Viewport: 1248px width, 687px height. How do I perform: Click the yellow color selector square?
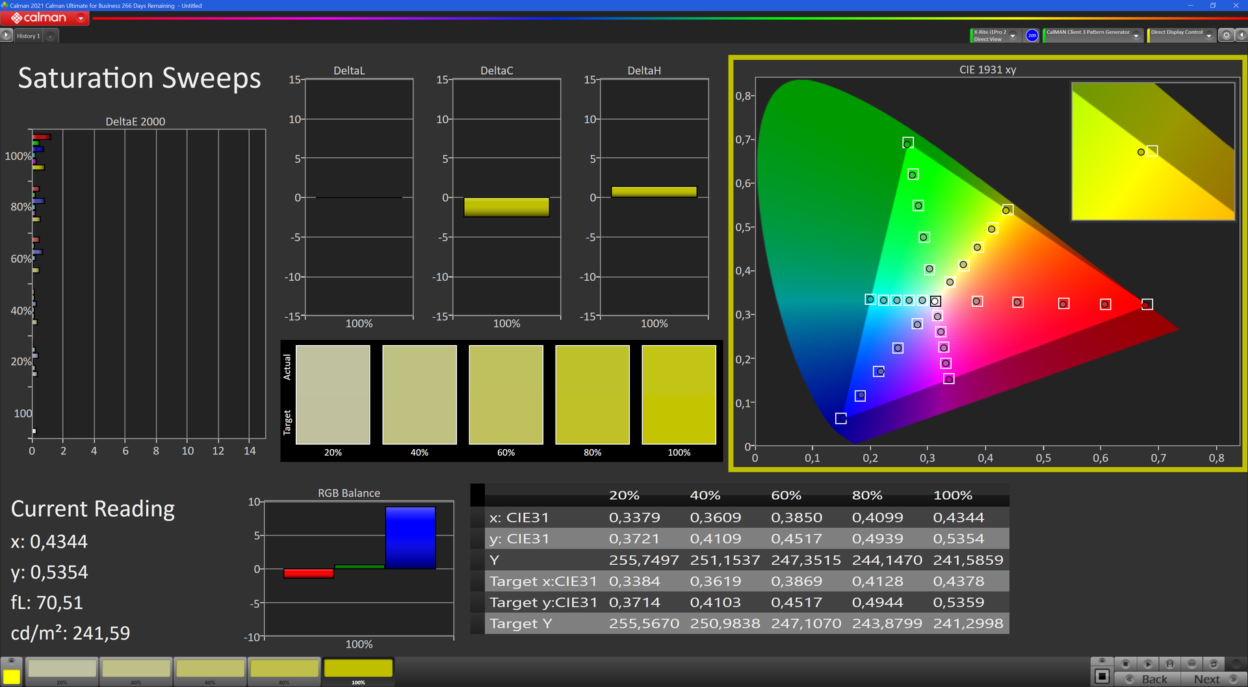pyautogui.click(x=11, y=677)
